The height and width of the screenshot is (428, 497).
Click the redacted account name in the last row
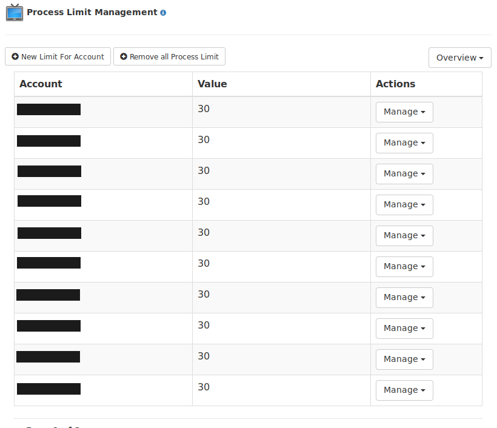[x=49, y=389]
